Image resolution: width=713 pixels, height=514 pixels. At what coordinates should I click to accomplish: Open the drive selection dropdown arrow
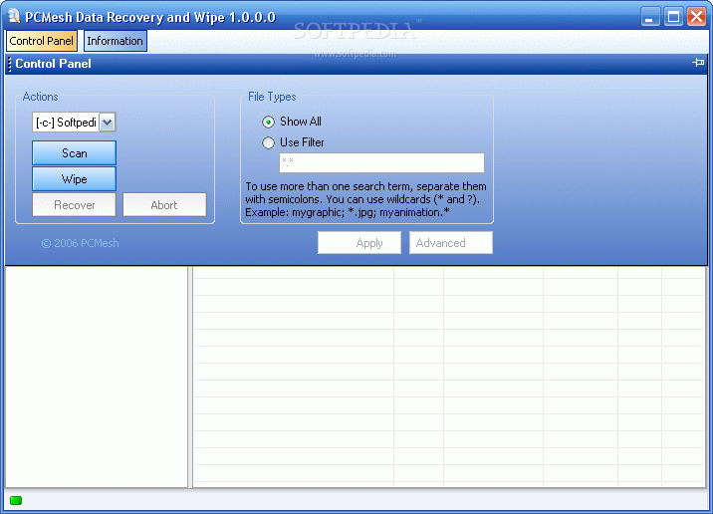pos(107,123)
